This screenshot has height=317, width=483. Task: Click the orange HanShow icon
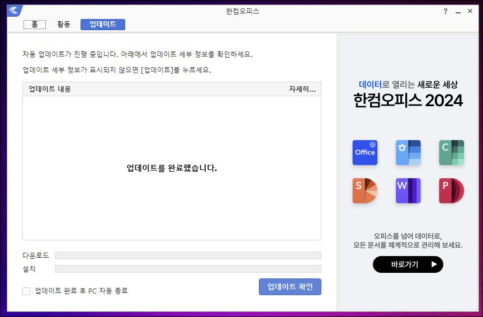(364, 191)
